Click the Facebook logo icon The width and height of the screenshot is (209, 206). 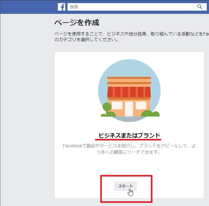pos(62,7)
